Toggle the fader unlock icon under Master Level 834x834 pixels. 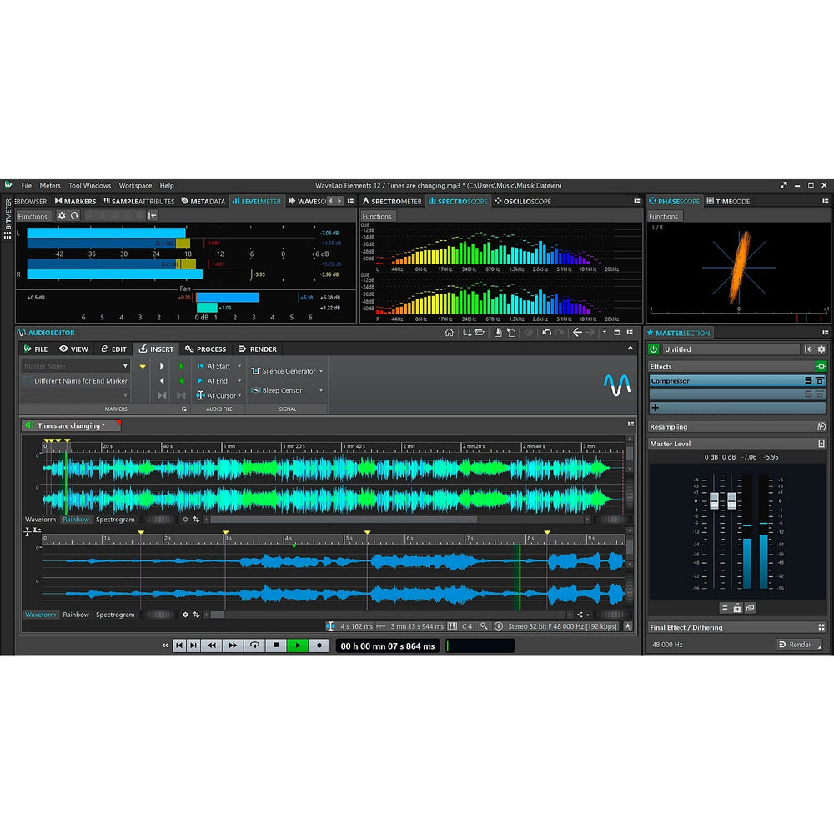pyautogui.click(x=737, y=608)
